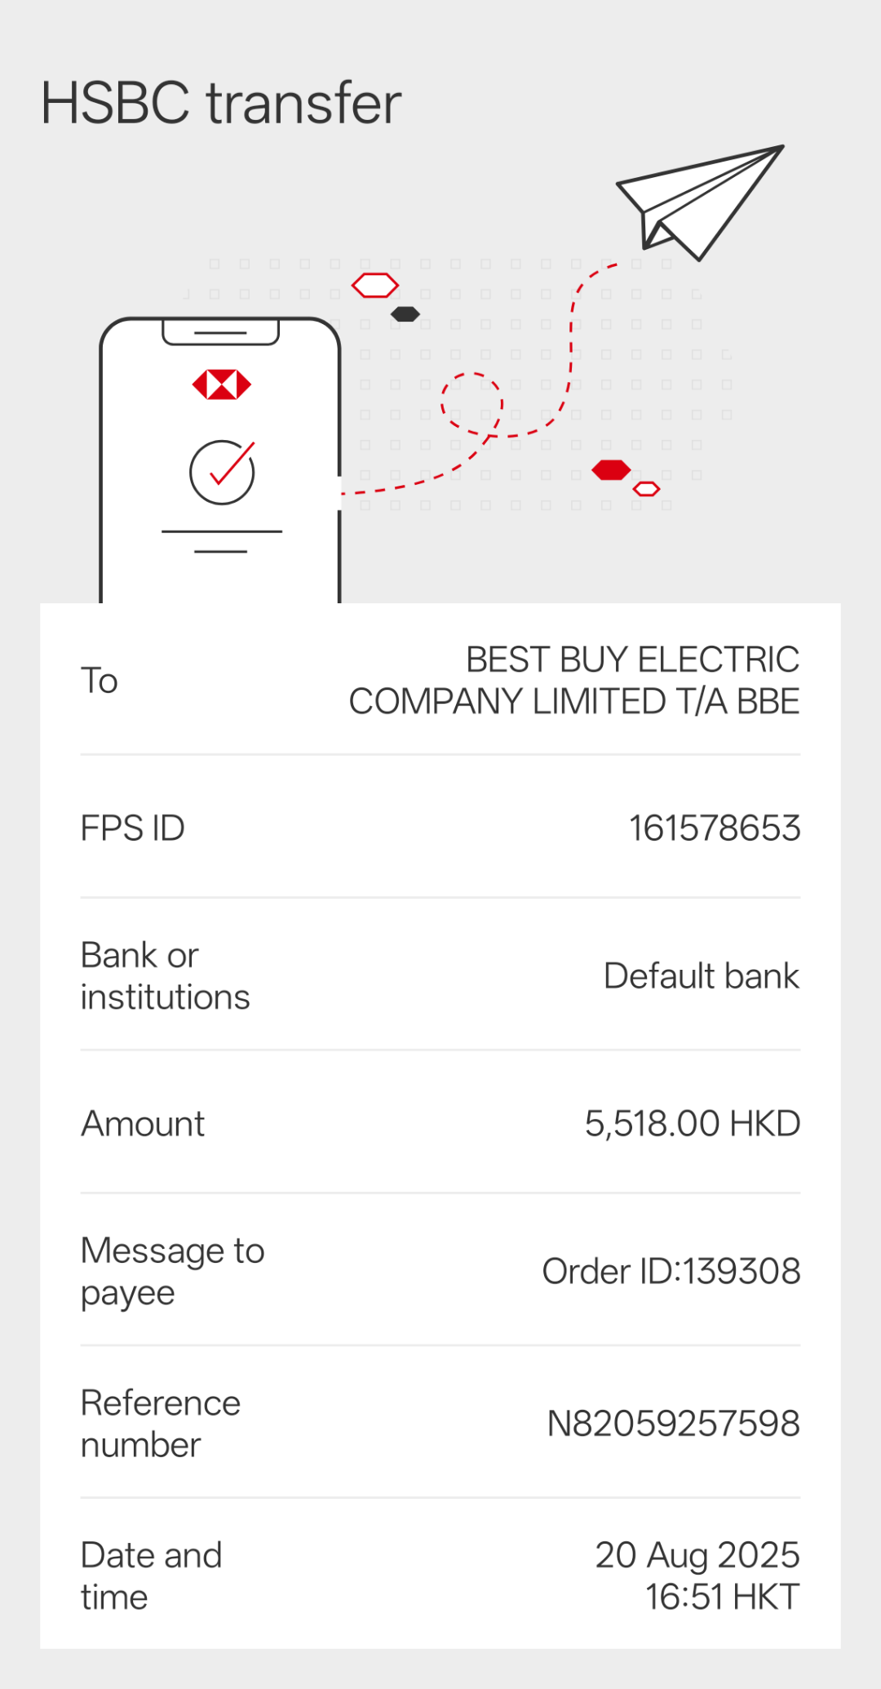Click the Order ID:139308 message
The image size is (881, 1689).
click(671, 1271)
